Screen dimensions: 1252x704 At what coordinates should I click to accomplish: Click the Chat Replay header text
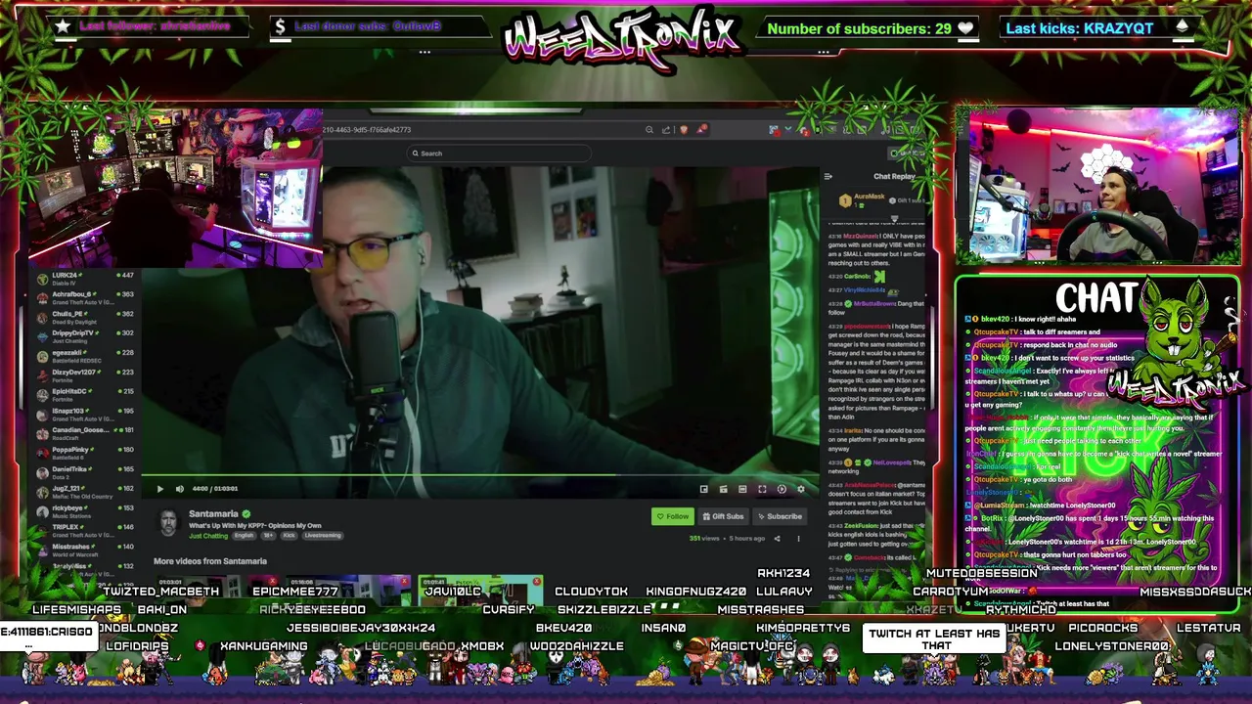click(894, 177)
